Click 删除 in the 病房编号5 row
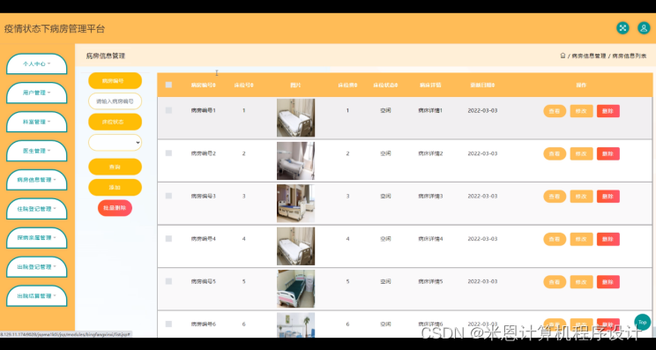The width and height of the screenshot is (656, 350). coord(608,282)
